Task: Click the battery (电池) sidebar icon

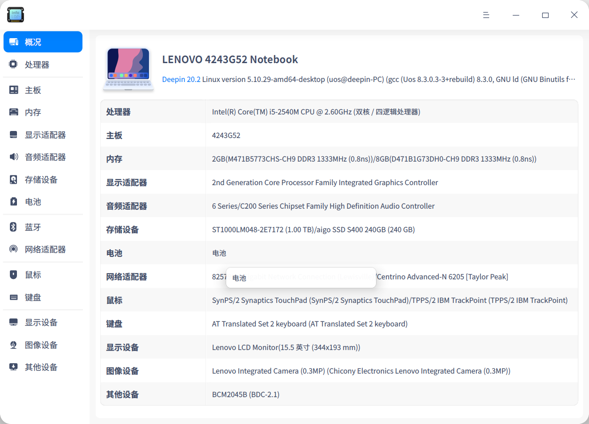Action: coord(14,202)
